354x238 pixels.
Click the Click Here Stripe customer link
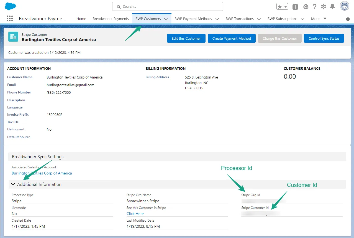tap(135, 214)
